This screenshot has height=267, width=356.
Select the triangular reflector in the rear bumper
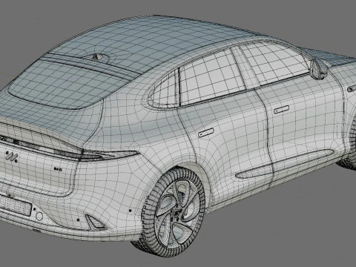tap(95, 222)
